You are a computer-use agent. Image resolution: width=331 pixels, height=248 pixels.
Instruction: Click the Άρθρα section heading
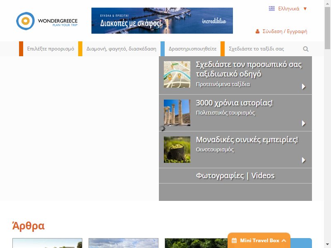[29, 226]
